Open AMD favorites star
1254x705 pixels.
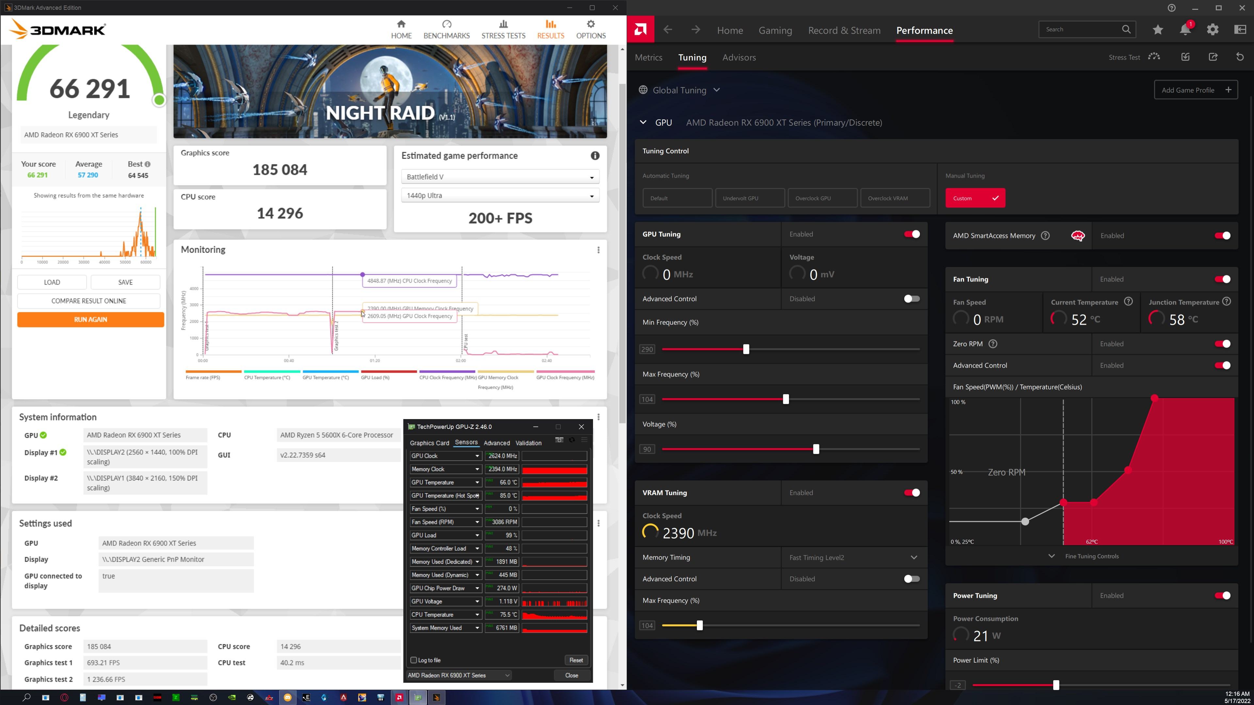click(1158, 30)
